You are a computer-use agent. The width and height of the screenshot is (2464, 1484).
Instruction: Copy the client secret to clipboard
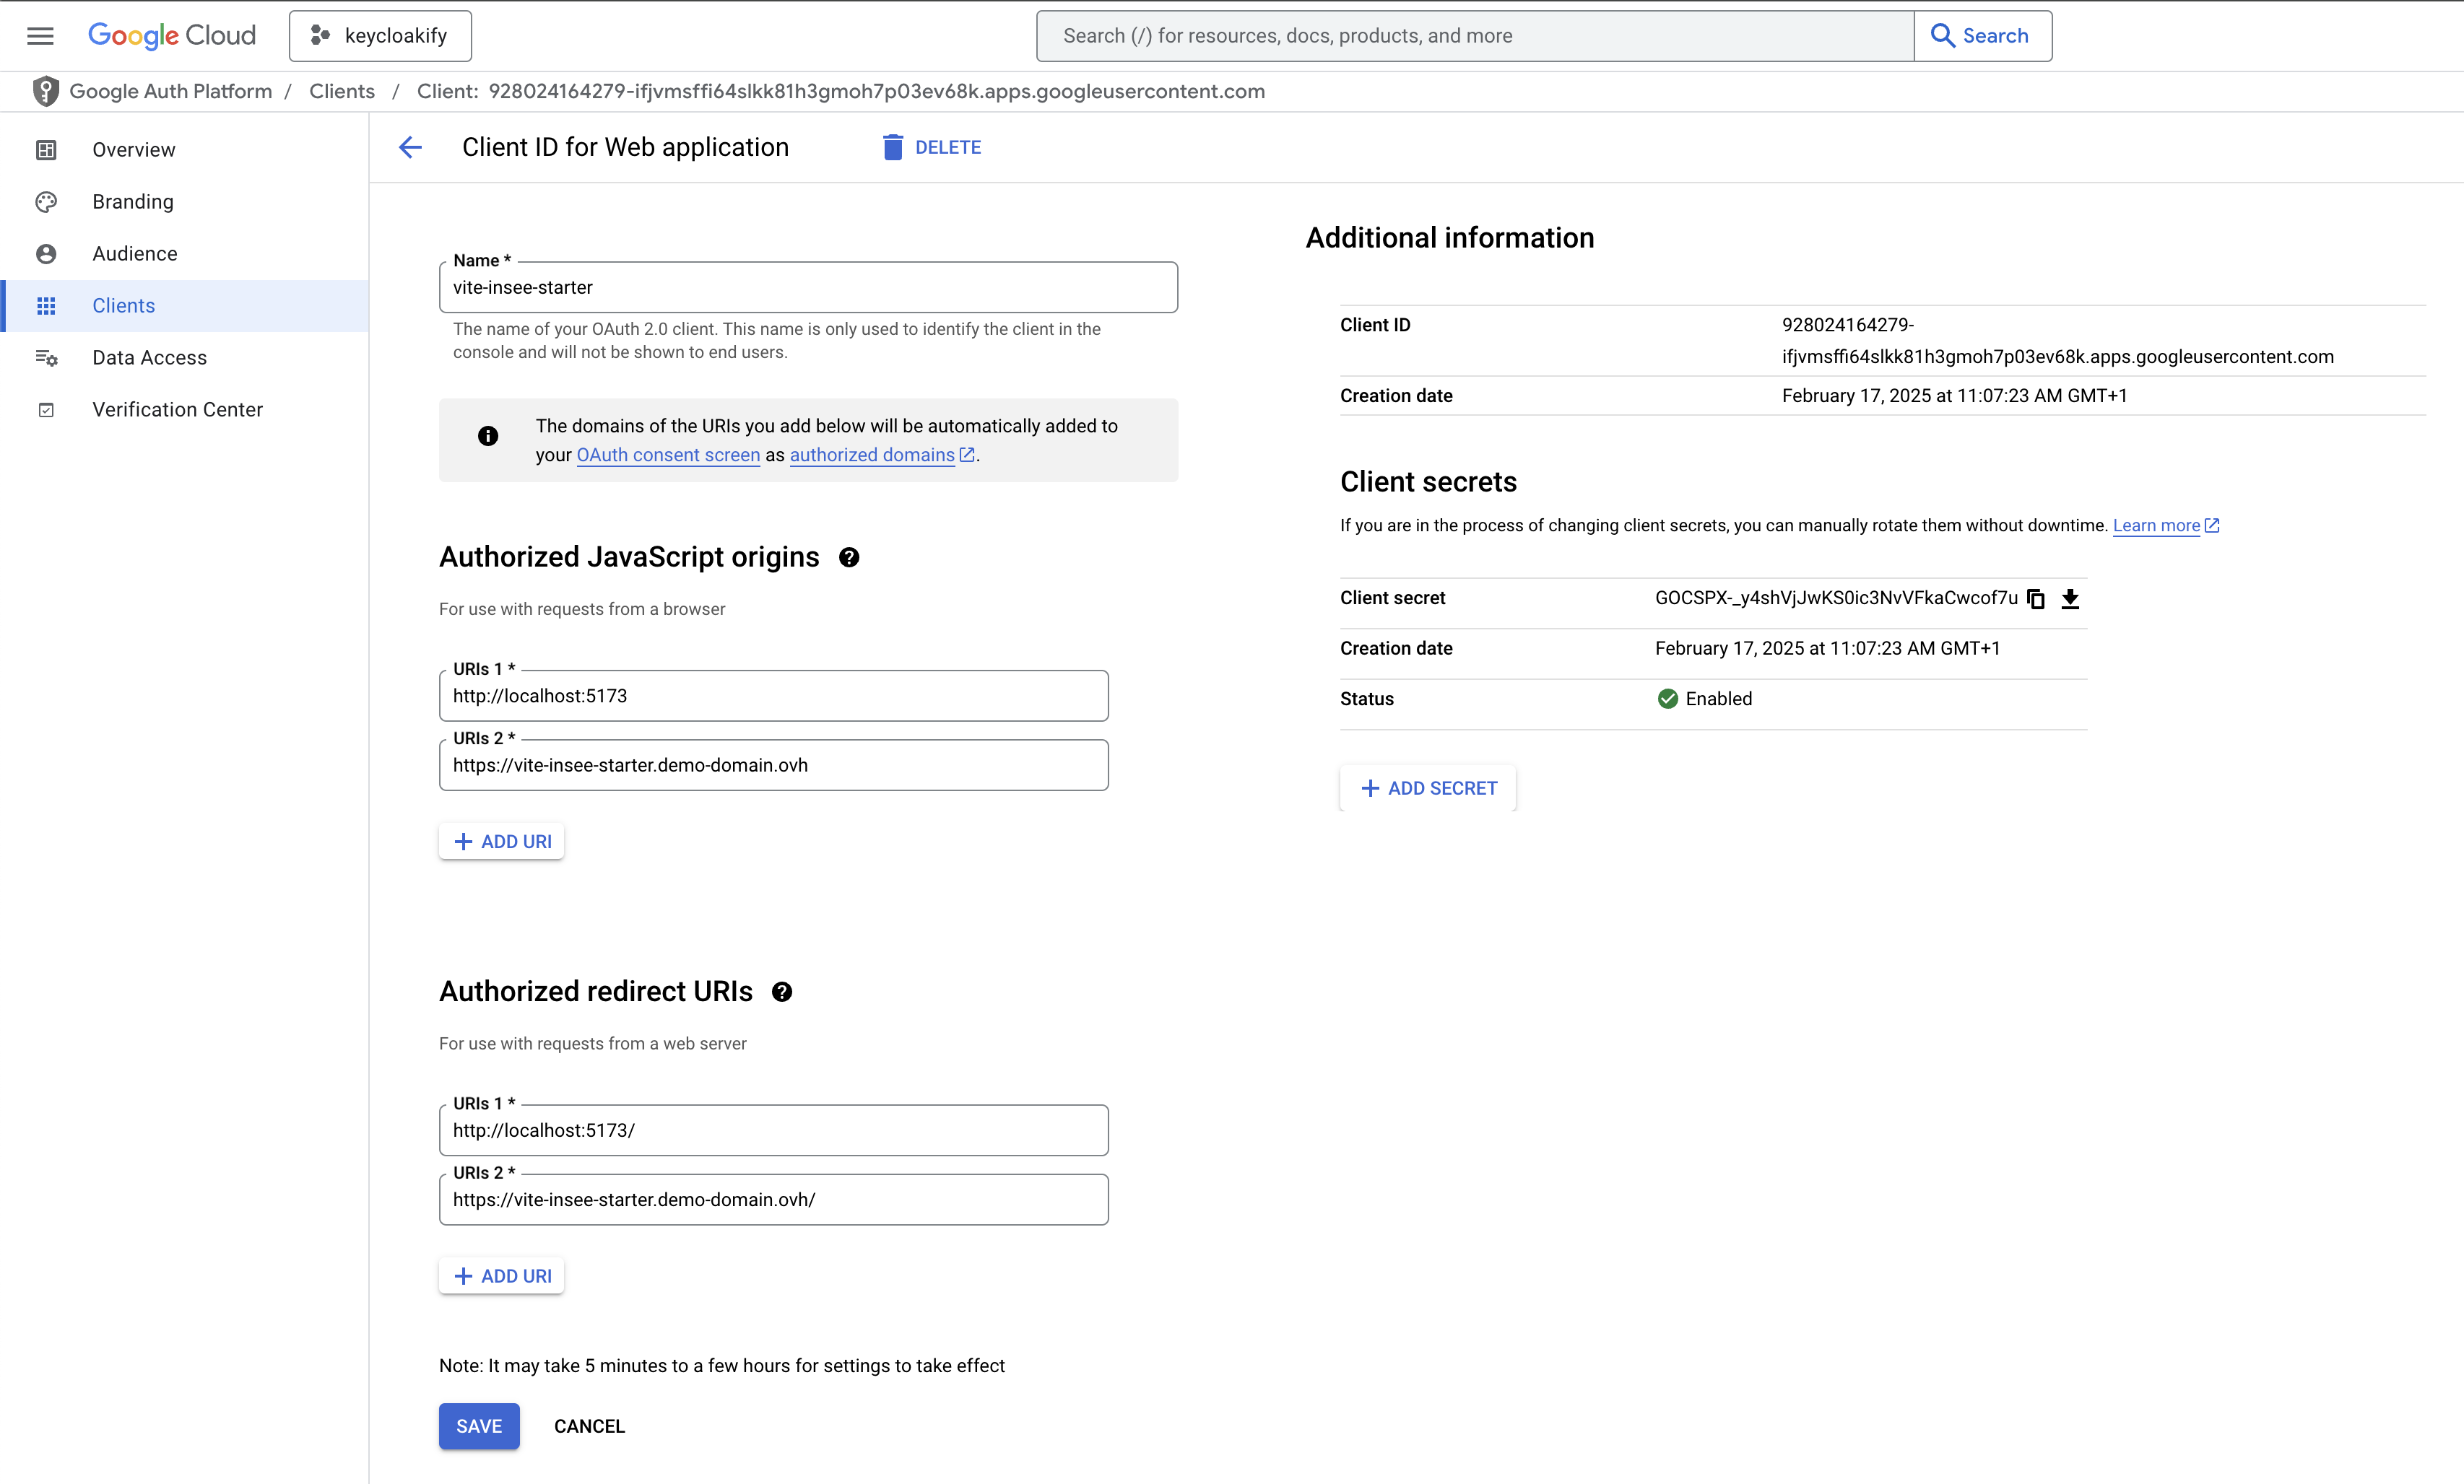click(2035, 598)
